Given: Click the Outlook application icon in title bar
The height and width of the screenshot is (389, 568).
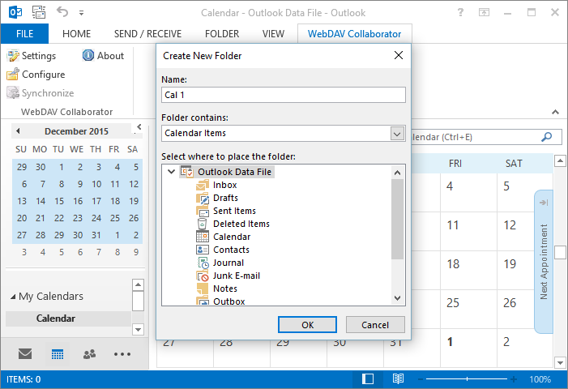Looking at the screenshot, I should [15, 13].
